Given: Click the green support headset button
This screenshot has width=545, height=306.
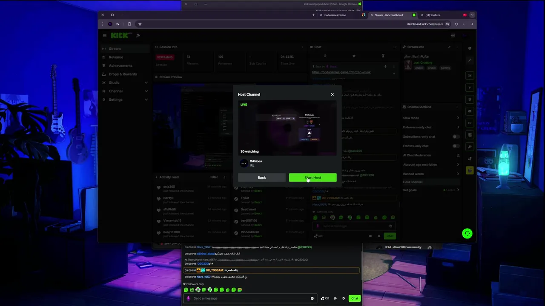Looking at the screenshot, I should (x=467, y=233).
